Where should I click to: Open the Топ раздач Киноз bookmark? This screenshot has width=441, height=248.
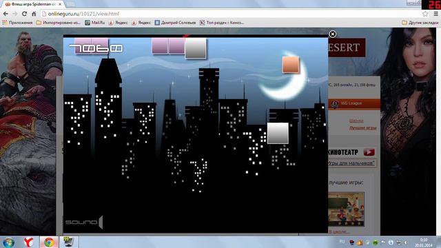(222, 23)
